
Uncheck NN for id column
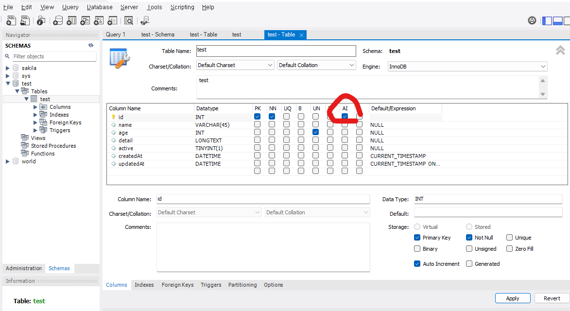click(x=272, y=117)
